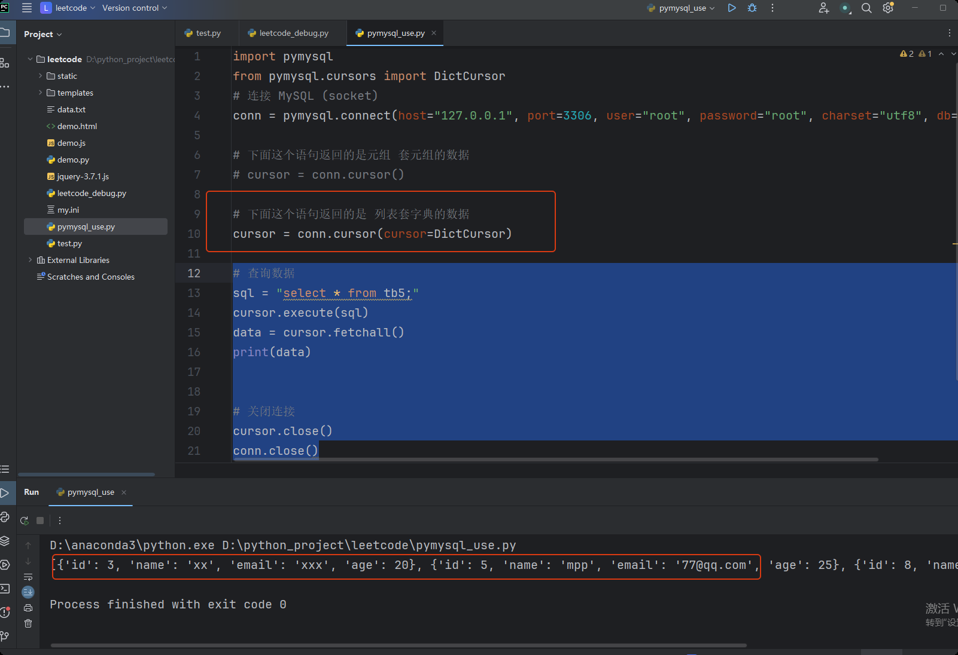Click the 'data = cursor.fetchall()' line

[318, 332]
